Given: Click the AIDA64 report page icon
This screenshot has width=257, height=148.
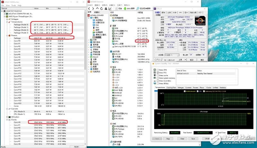Looking at the screenshot, I should [x=116, y=9].
